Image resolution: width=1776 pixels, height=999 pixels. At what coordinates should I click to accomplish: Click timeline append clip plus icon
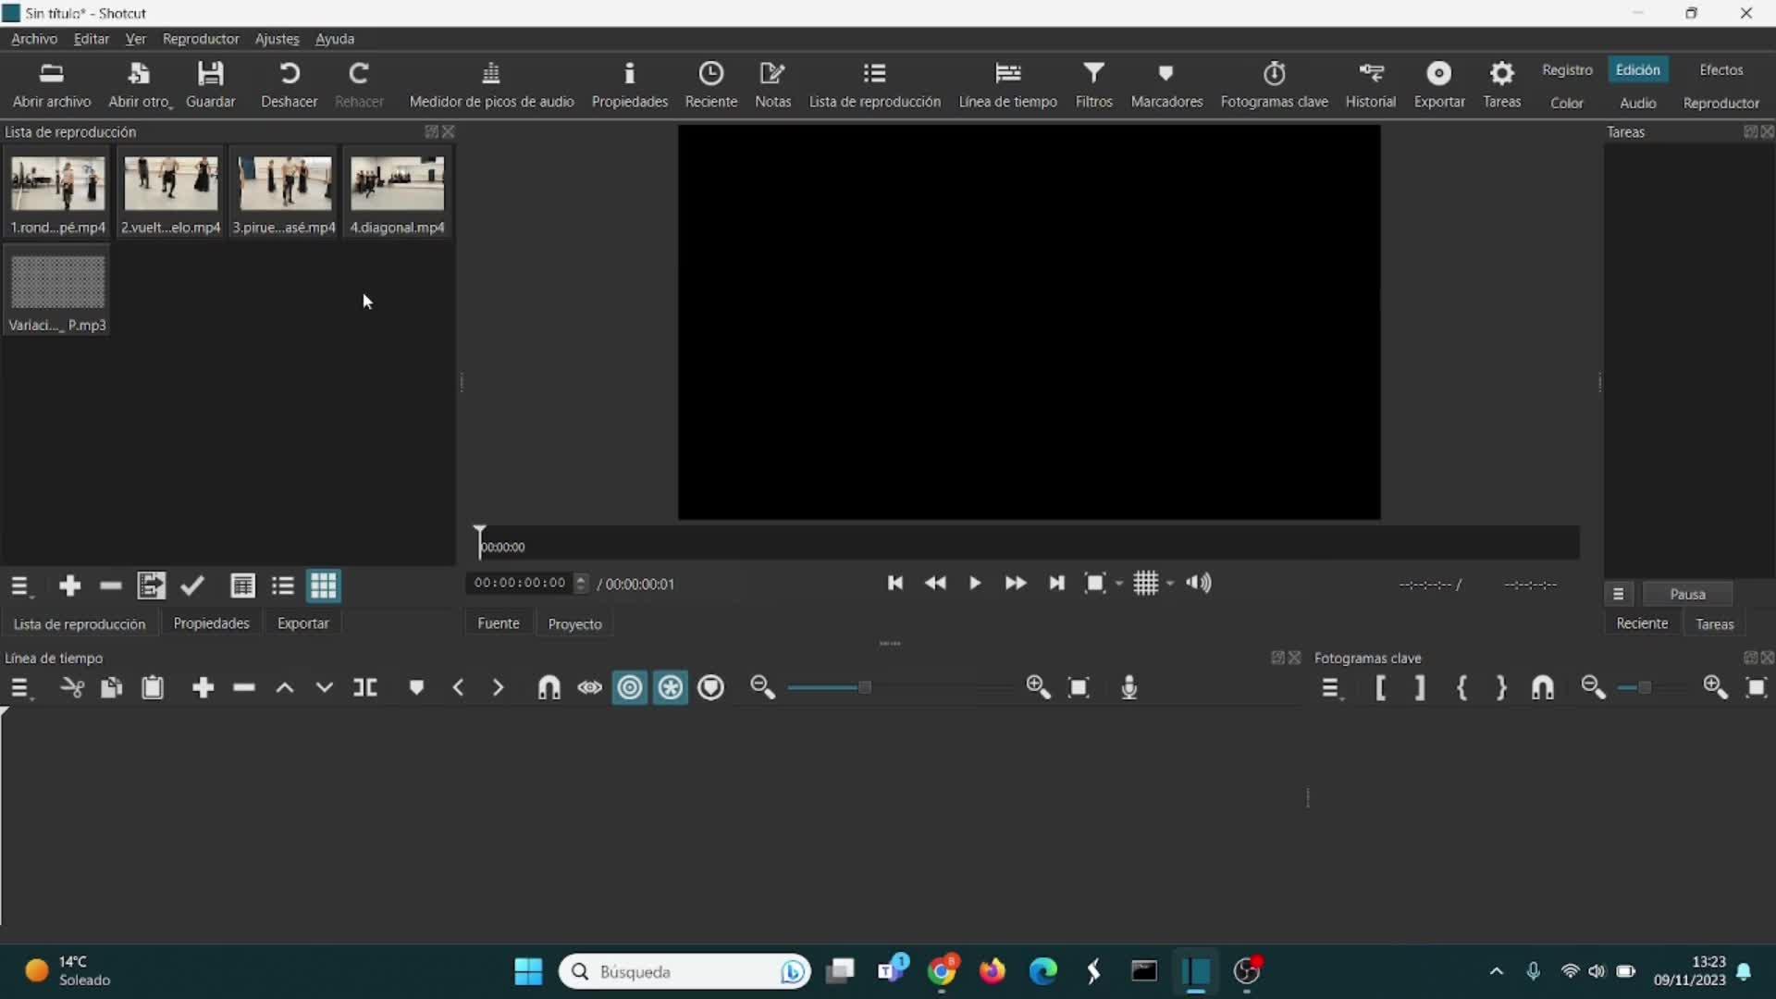pos(203,688)
